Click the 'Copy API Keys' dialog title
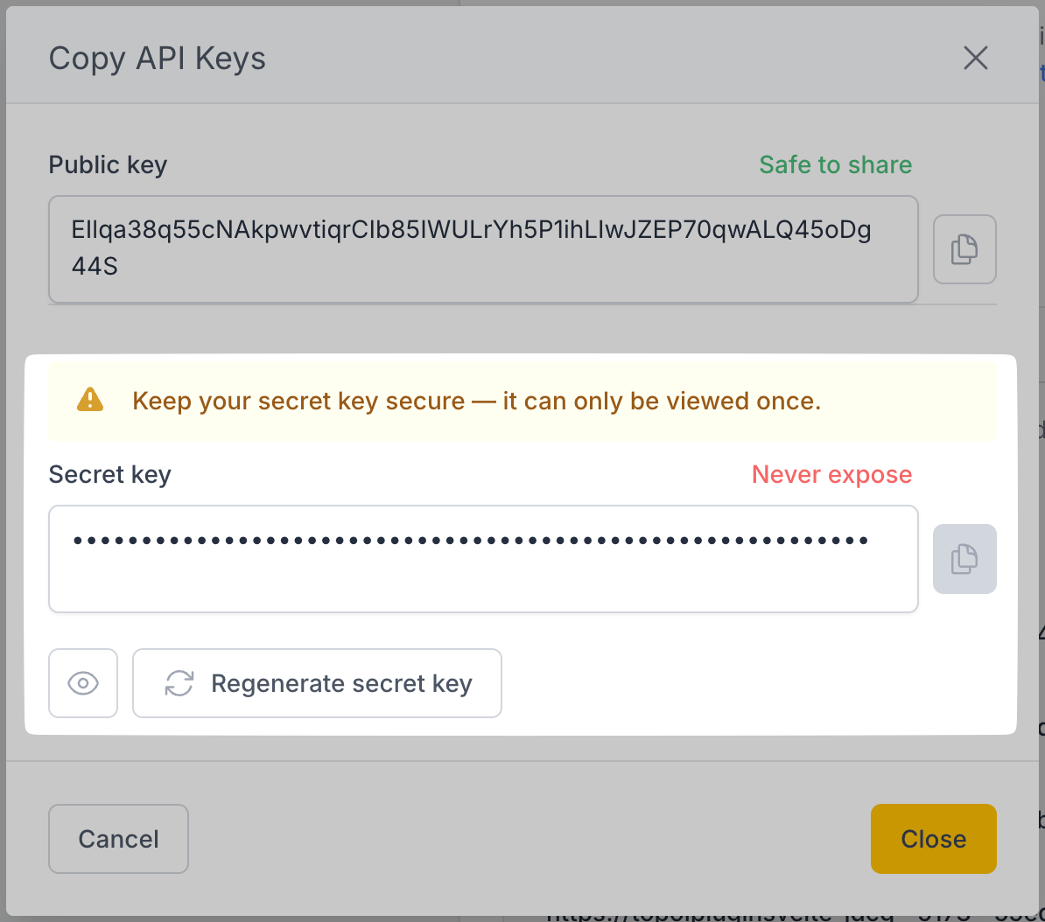The width and height of the screenshot is (1045, 922). coord(158,58)
